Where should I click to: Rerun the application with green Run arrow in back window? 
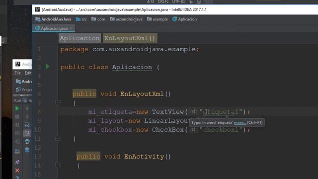pyautogui.click(x=17, y=108)
